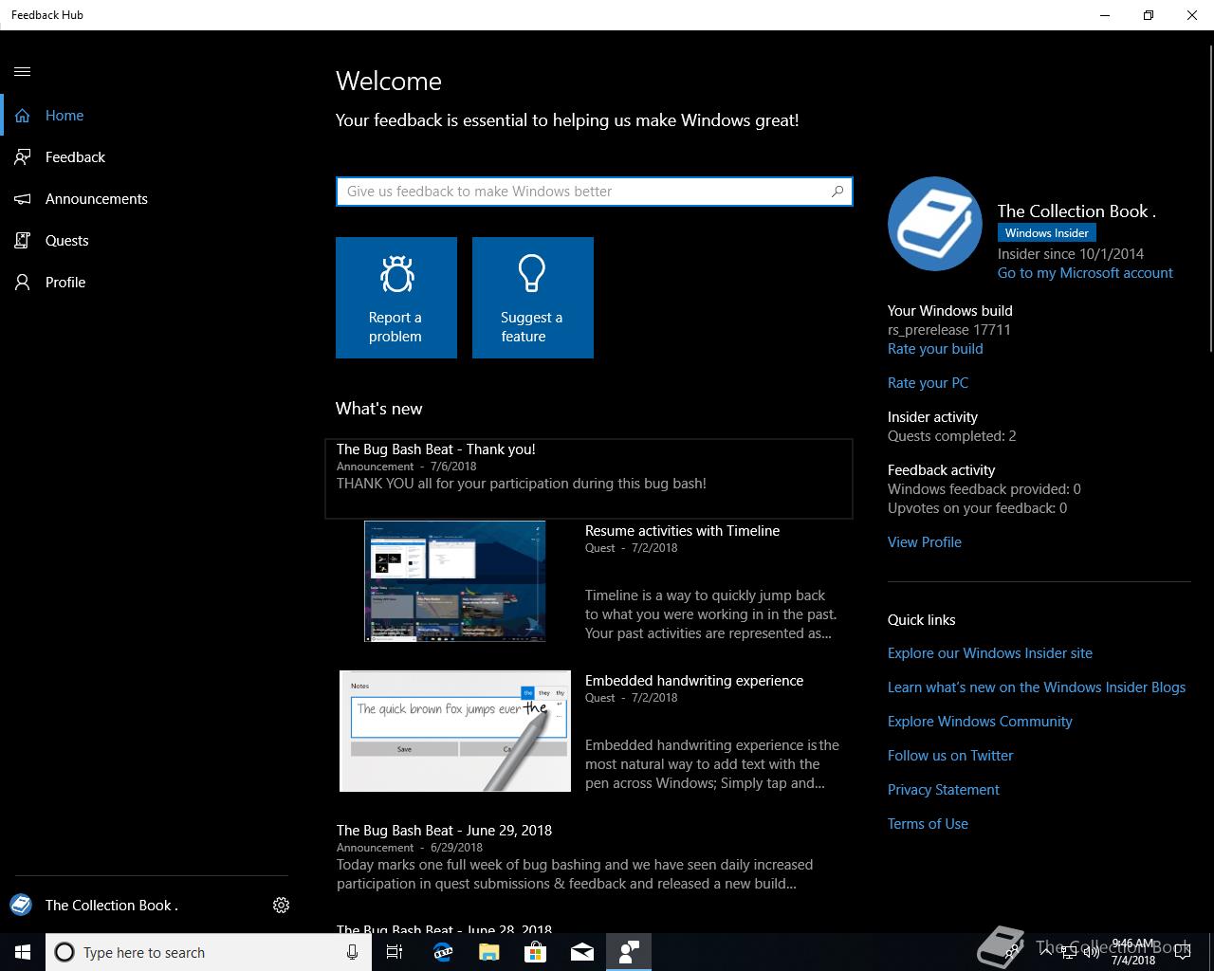Click the Quests clipboard icon
The height and width of the screenshot is (971, 1214).
tap(23, 241)
